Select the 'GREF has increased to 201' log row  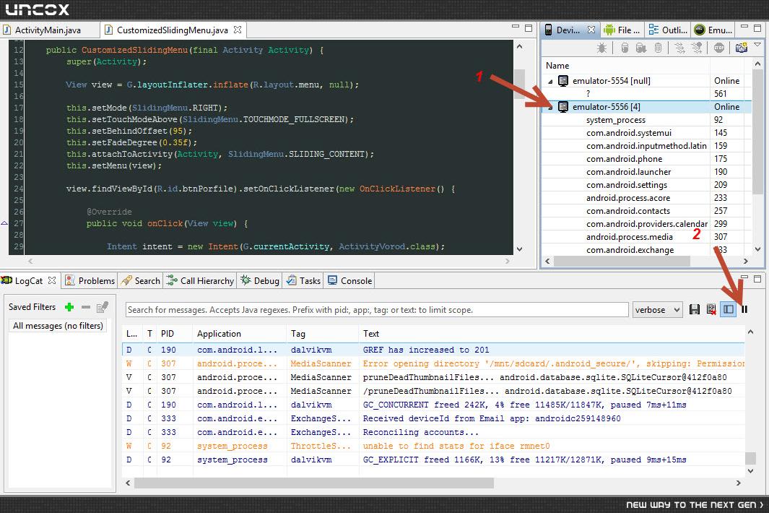[x=433, y=350]
